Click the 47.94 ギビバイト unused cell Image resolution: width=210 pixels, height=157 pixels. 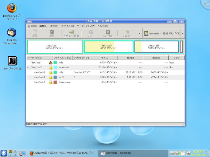coord(159,77)
